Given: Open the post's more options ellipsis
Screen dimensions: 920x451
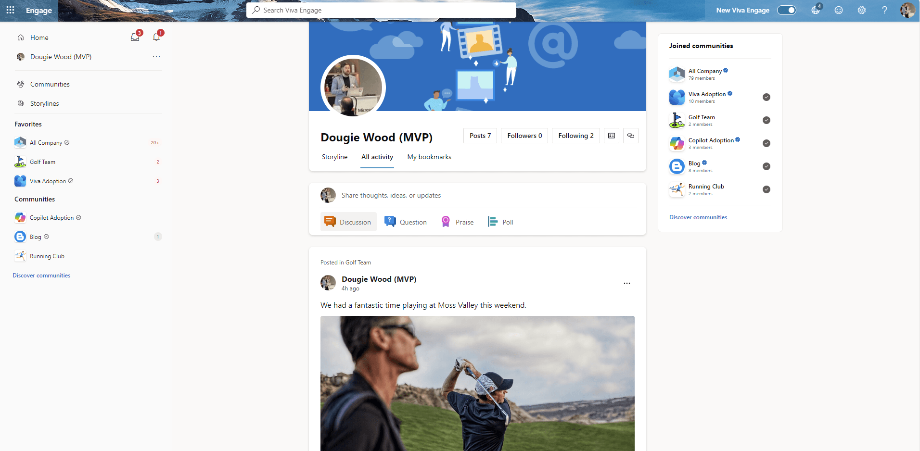Looking at the screenshot, I should (626, 283).
